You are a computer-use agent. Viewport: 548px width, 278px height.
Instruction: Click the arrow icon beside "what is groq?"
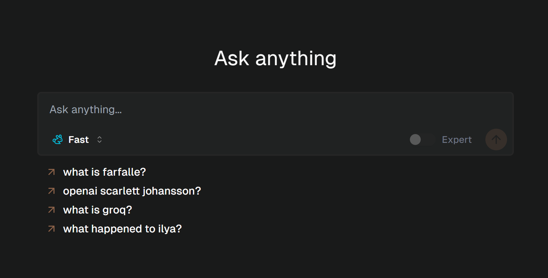(x=51, y=210)
